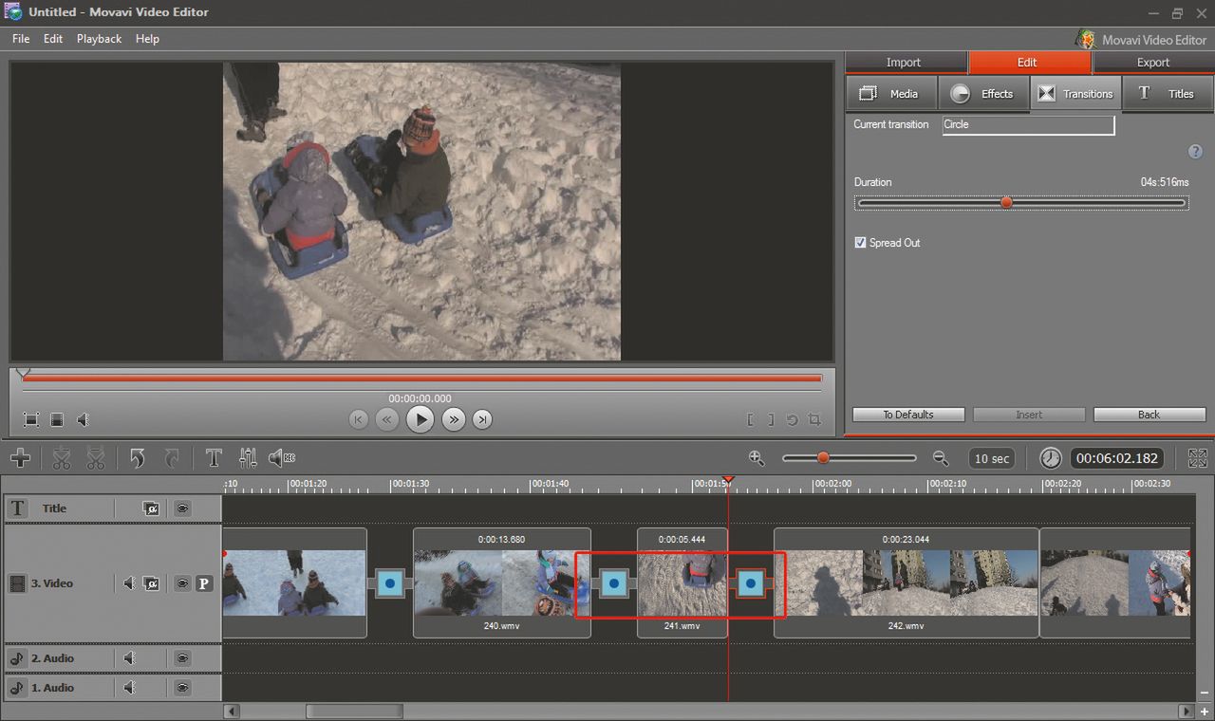
Task: Open the File menu
Action: pos(21,39)
